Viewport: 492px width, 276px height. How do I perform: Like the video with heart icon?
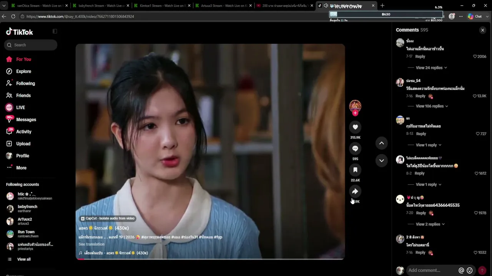coord(355,127)
